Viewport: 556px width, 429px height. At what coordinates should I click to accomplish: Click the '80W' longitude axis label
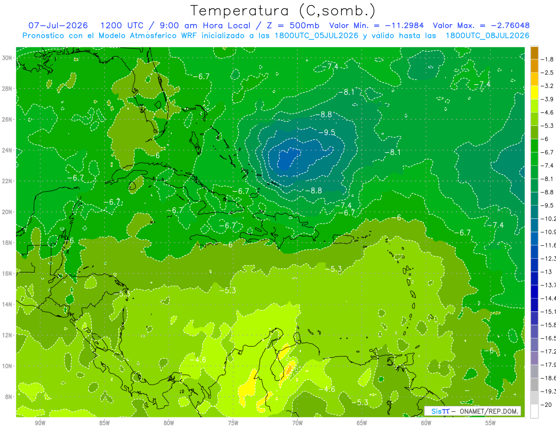[x=169, y=423]
